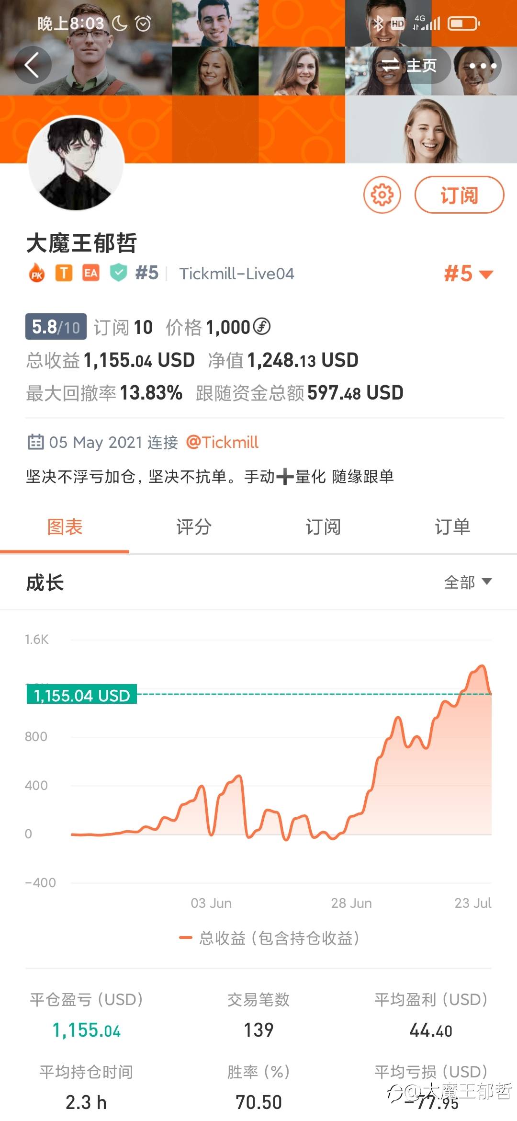The height and width of the screenshot is (1121, 517).
Task: Tap the calendar icon beside connection date
Action: [36, 442]
